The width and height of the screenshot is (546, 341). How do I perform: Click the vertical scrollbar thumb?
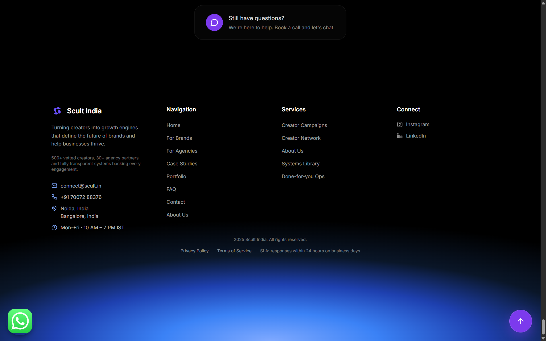tap(543, 327)
